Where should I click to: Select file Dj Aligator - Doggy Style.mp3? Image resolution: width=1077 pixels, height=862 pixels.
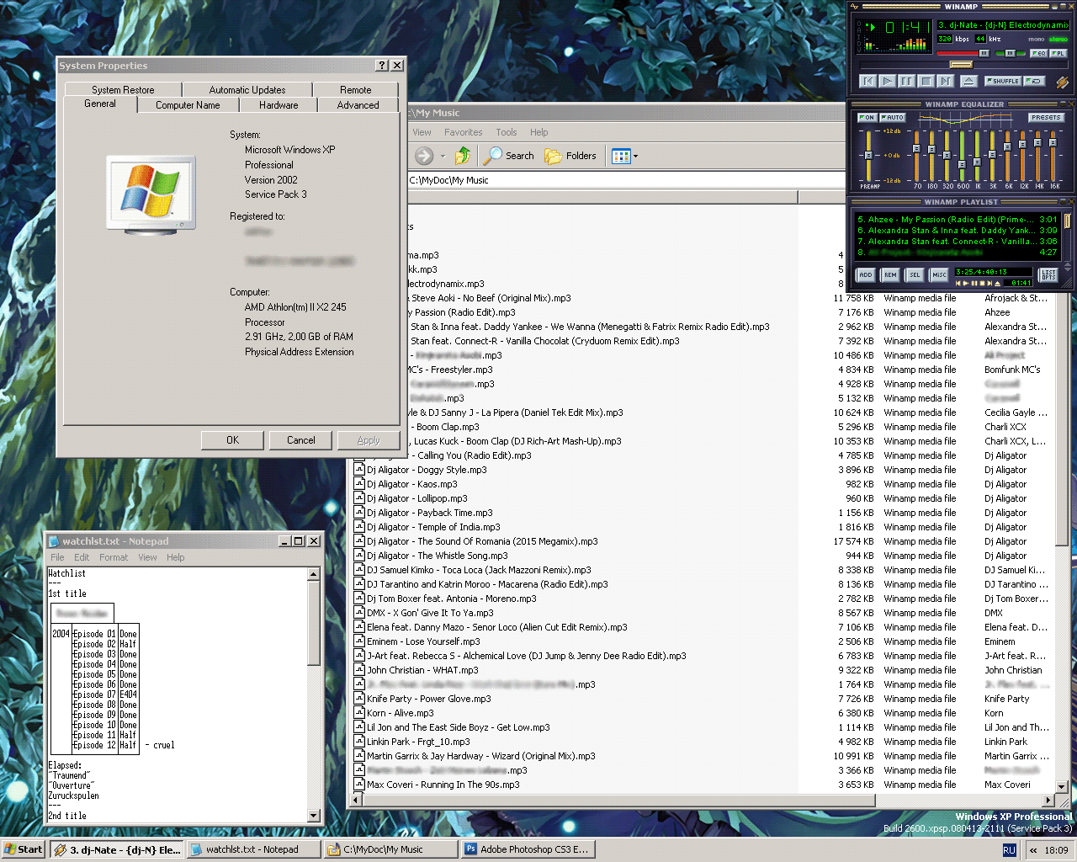[x=427, y=470]
